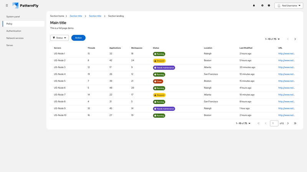This screenshot has width=307, height=172.
Task: Click the Applications column header
Action: tap(115, 48)
